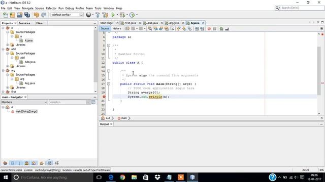Collapse the 'add' project tree node
Screen dimensions: 325x182
(3, 49)
